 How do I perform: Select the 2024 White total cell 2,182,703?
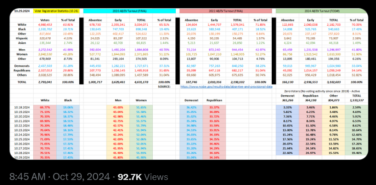[334, 25]
